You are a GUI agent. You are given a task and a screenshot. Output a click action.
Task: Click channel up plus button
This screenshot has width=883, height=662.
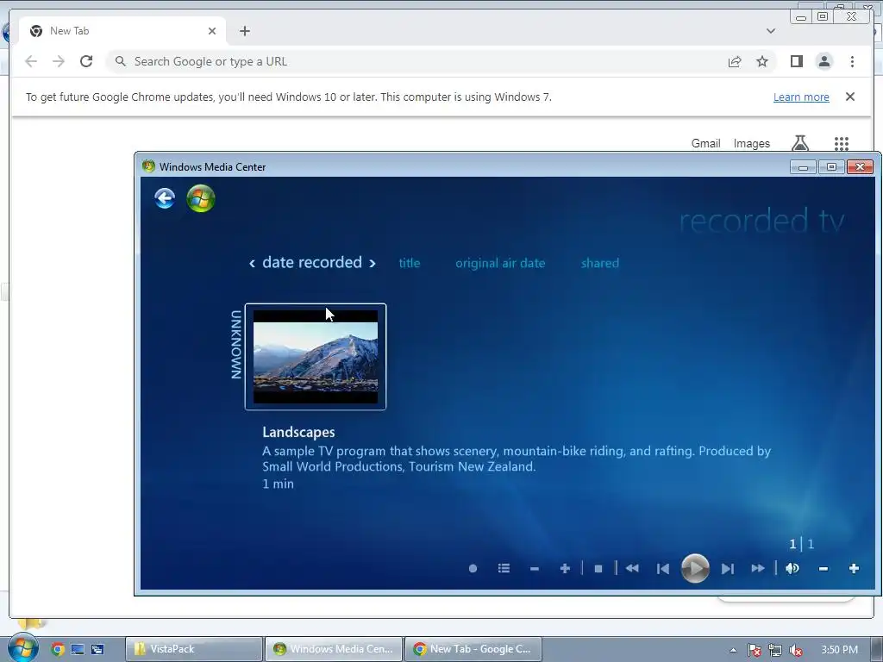(565, 569)
